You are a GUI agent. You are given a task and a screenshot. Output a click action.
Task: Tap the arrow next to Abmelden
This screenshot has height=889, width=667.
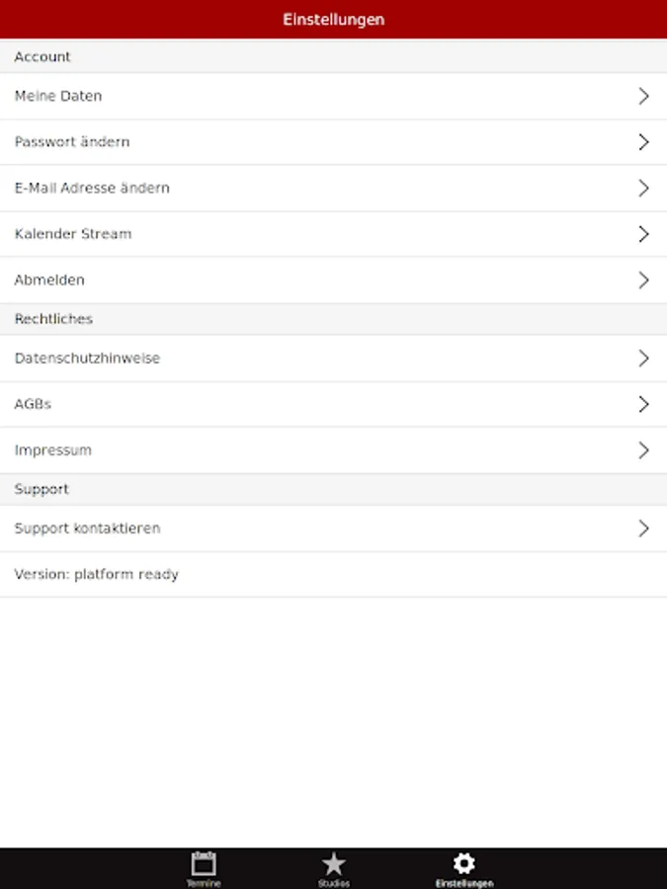tap(643, 281)
